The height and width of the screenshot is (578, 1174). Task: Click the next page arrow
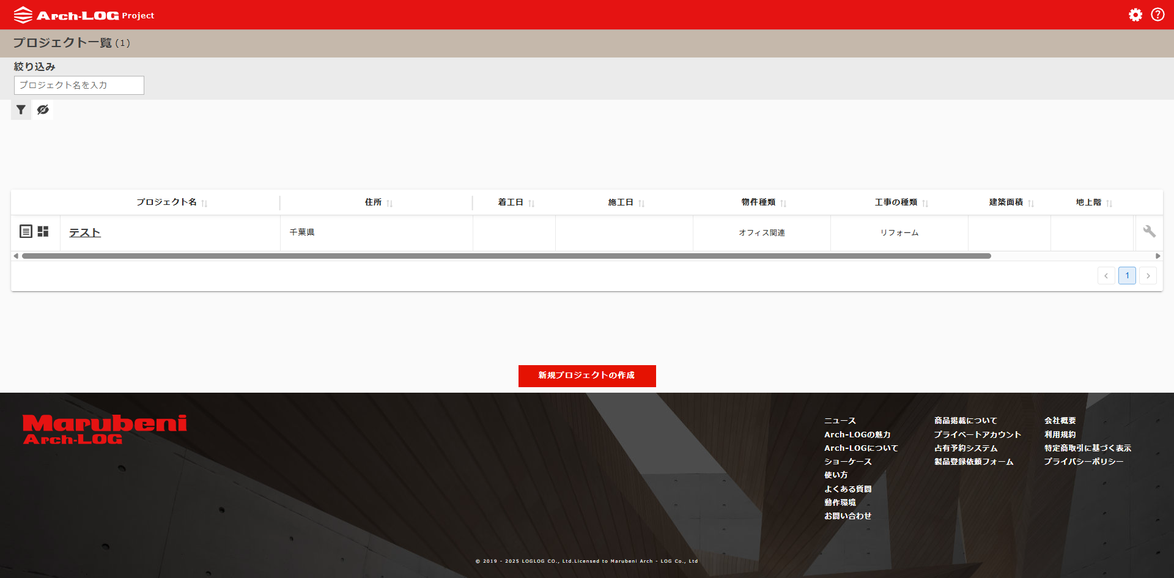click(1148, 276)
